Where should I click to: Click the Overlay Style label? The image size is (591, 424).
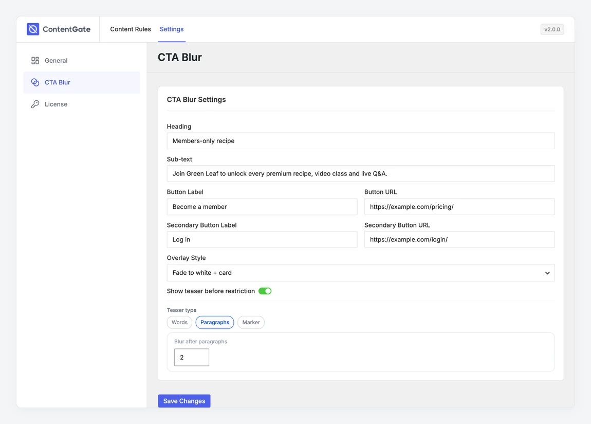click(186, 258)
